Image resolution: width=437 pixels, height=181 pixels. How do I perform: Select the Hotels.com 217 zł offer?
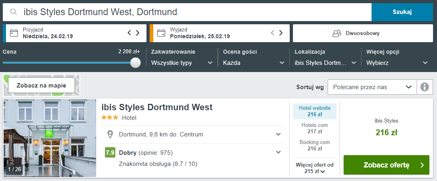click(x=314, y=128)
